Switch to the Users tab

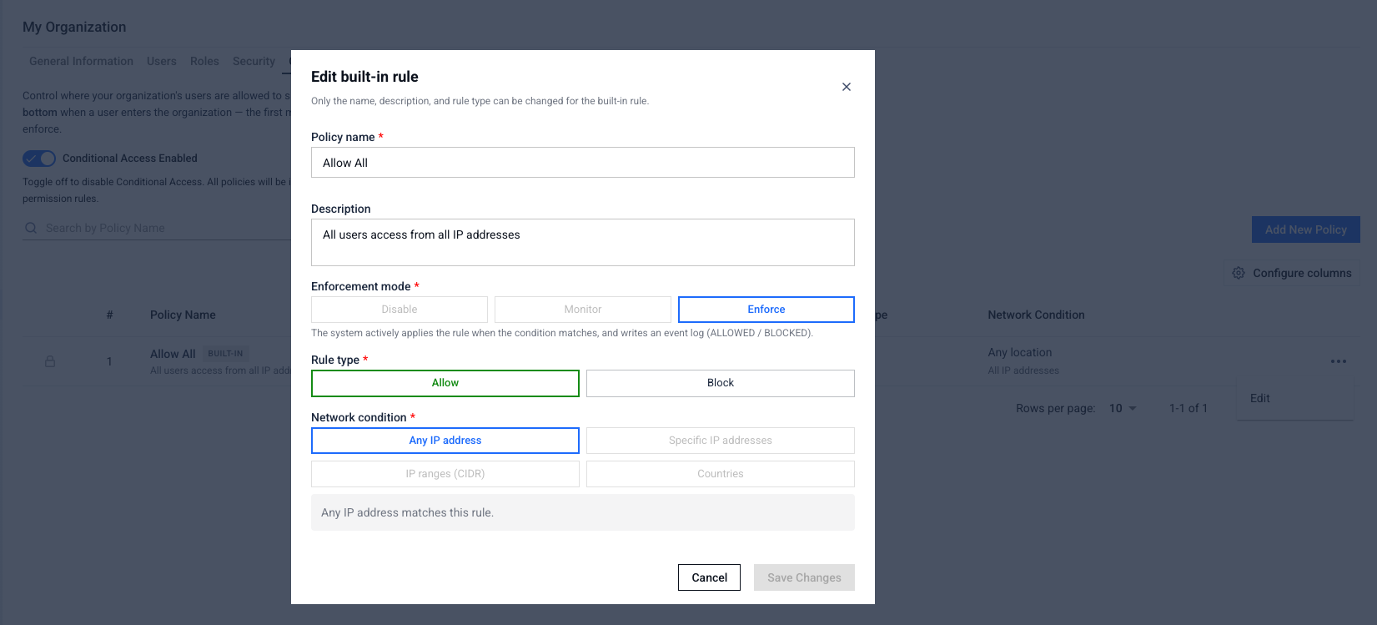[162, 61]
